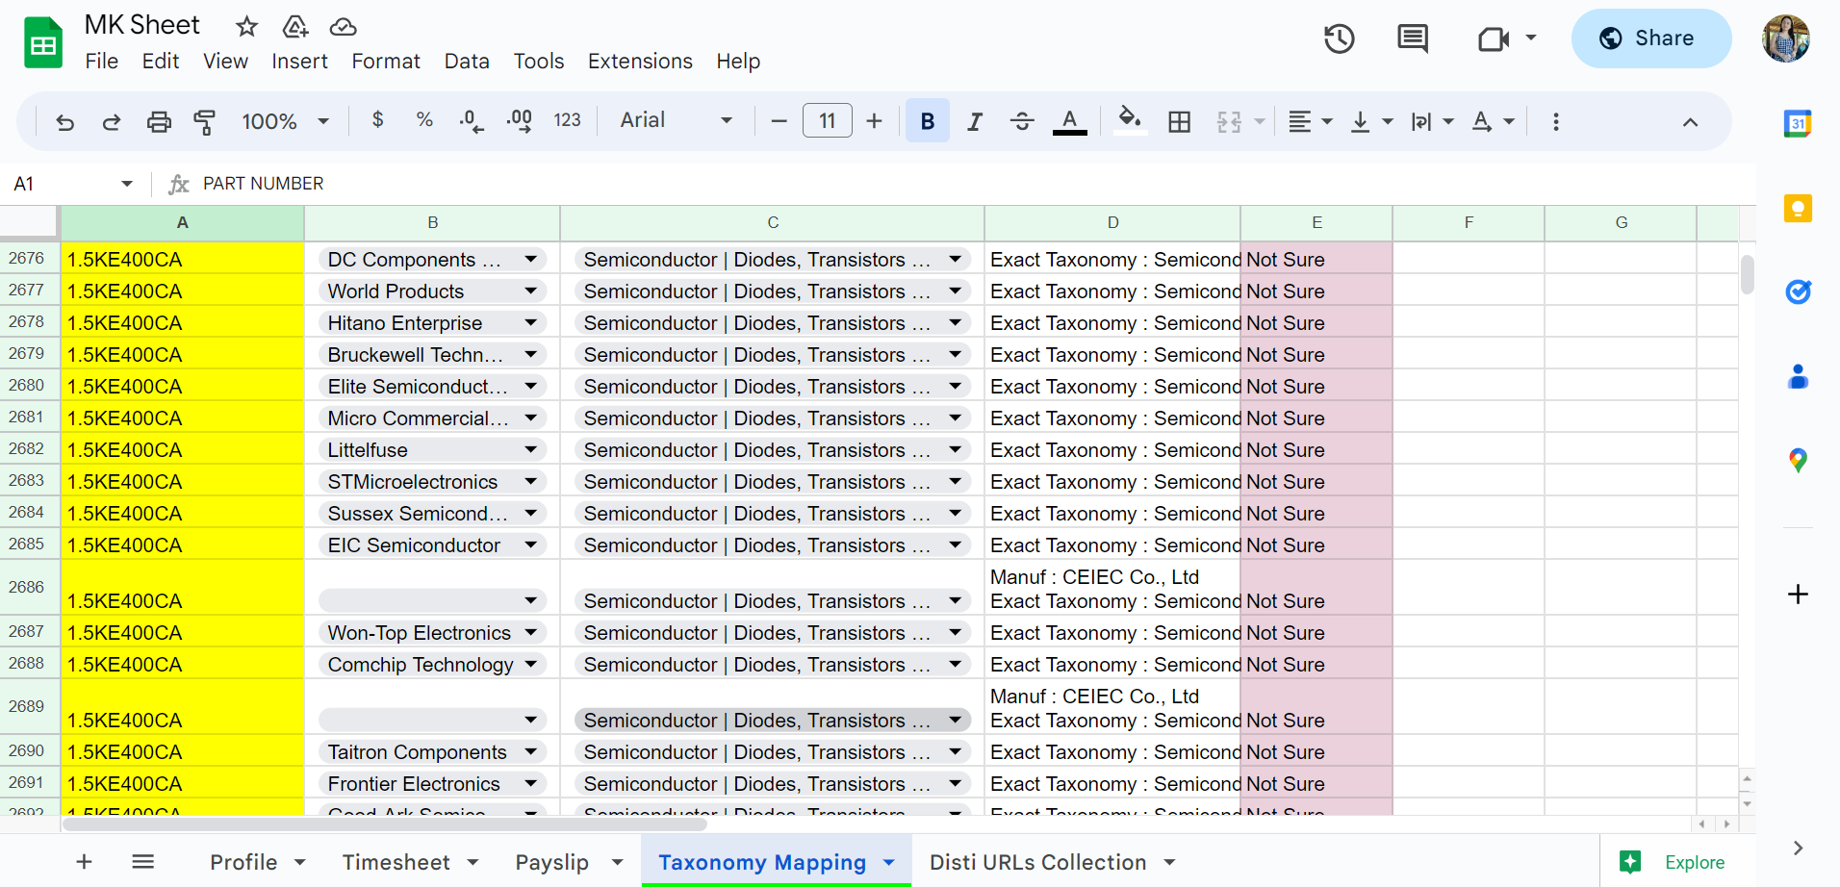View cloud save status
The width and height of the screenshot is (1840, 887).
(x=343, y=26)
